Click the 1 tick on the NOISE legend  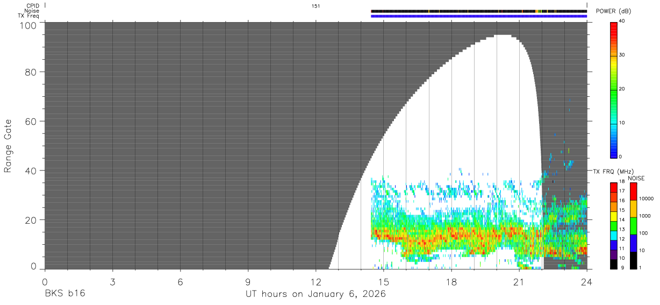[641, 267]
